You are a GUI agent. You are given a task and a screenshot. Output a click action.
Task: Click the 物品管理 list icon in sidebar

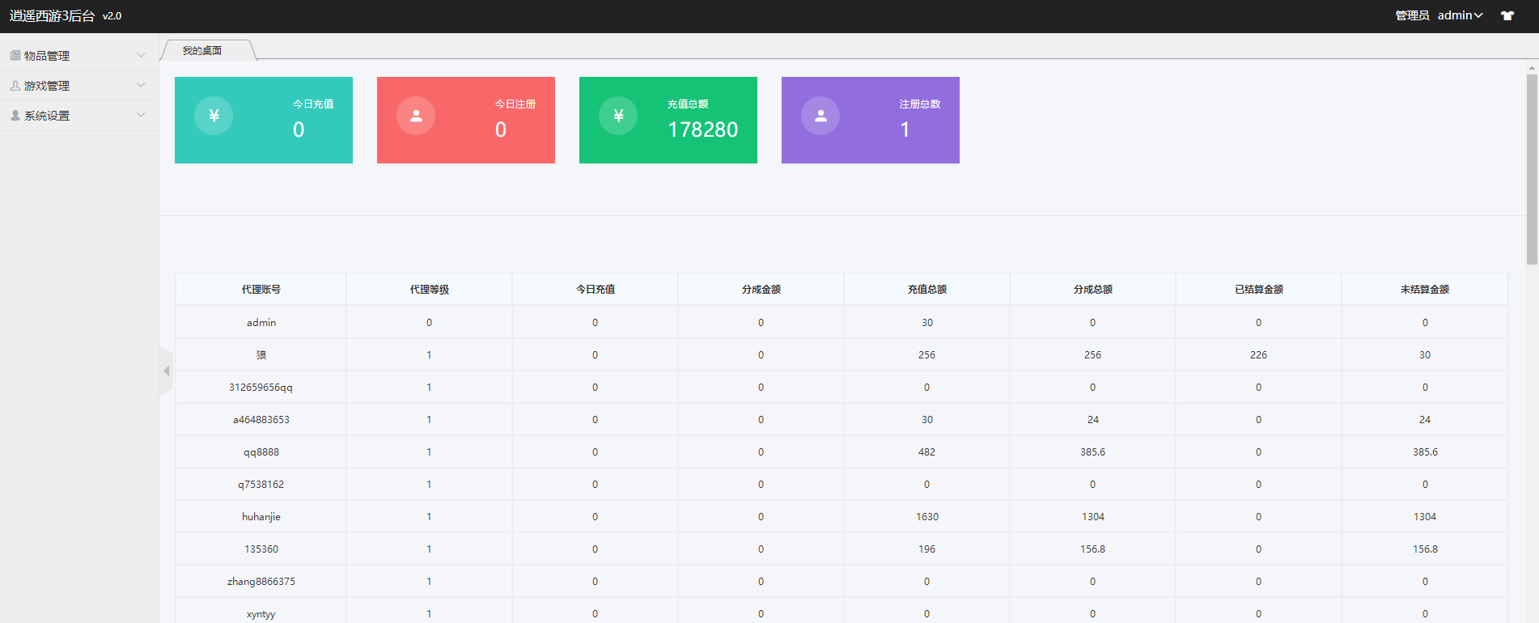pyautogui.click(x=15, y=56)
